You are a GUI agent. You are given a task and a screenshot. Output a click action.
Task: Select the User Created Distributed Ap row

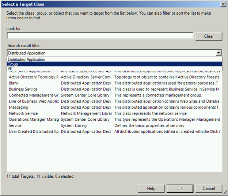point(114,132)
